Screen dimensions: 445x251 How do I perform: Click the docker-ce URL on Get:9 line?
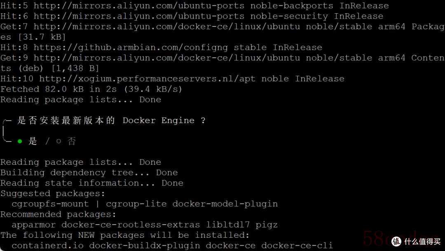(x=167, y=58)
